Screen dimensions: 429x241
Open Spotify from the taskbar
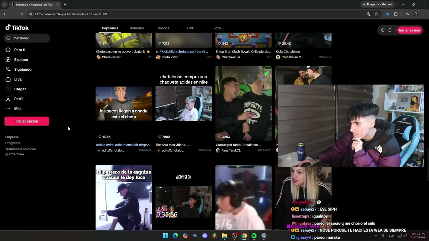pyautogui.click(x=254, y=236)
